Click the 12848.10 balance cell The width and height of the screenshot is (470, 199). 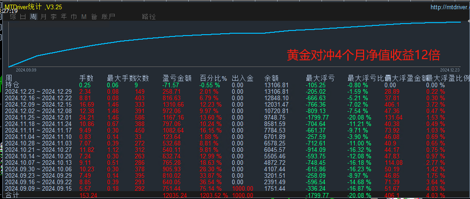[x=276, y=98]
